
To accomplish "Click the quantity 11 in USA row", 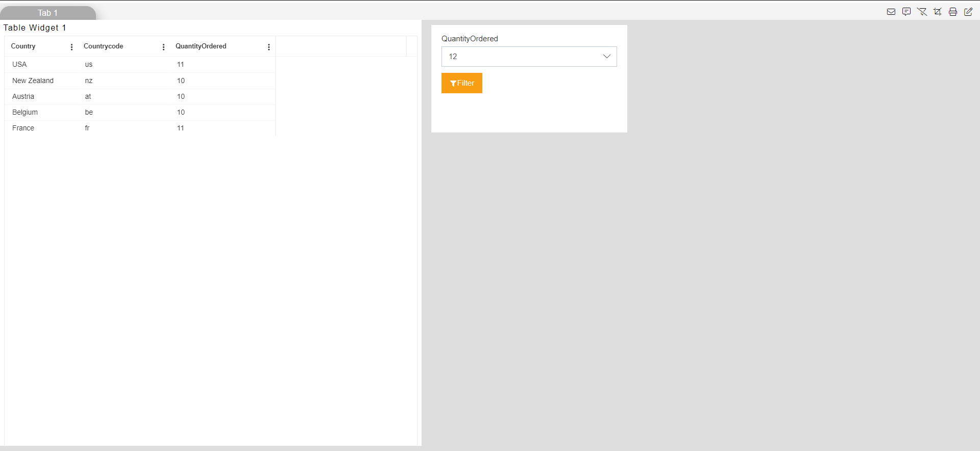I will pos(181,64).
